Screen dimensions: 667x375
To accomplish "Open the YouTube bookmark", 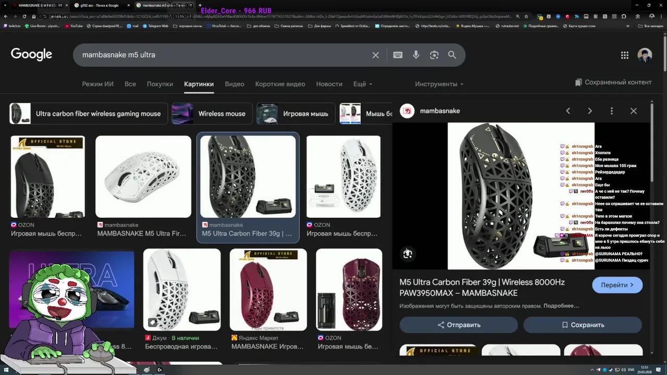I will [x=73, y=26].
